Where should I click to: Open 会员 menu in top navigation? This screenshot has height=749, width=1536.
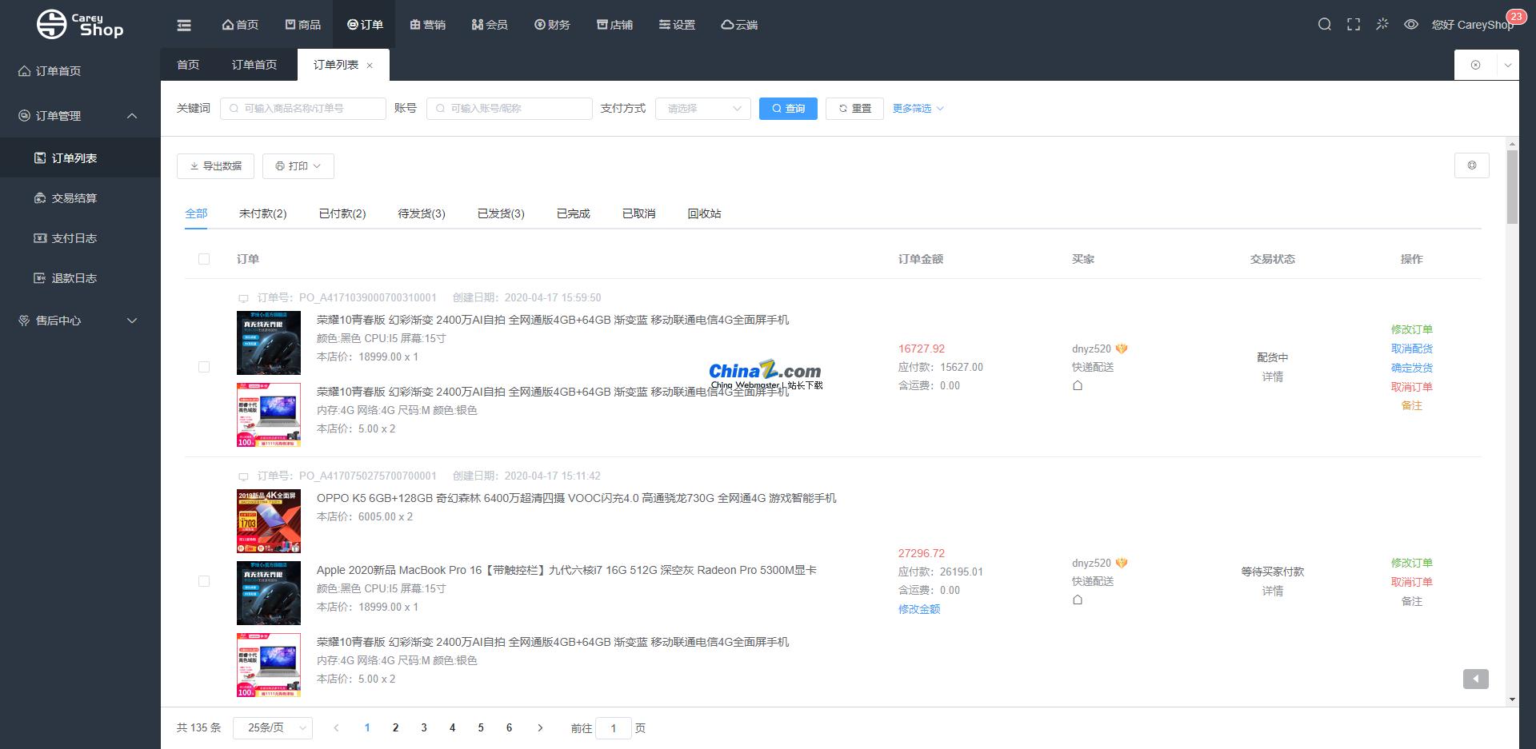point(490,25)
